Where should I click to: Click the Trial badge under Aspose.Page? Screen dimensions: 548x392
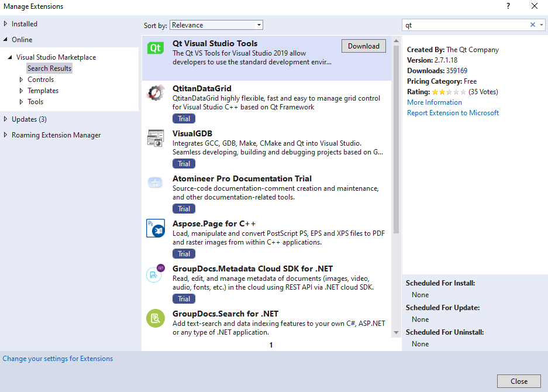tap(184, 254)
